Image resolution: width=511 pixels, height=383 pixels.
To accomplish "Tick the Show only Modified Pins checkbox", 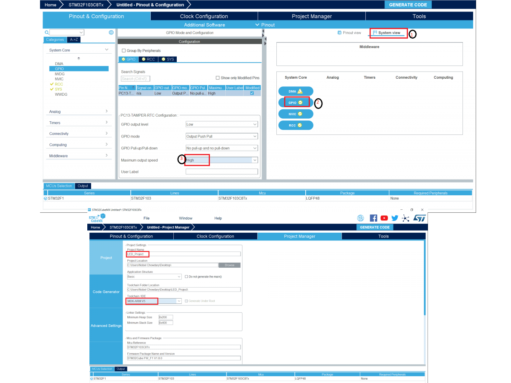I will coord(218,78).
